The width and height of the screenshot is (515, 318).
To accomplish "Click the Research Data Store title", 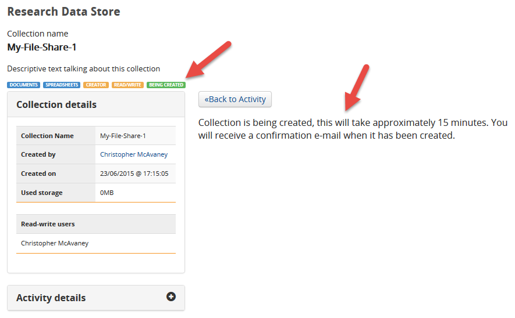I will (63, 12).
